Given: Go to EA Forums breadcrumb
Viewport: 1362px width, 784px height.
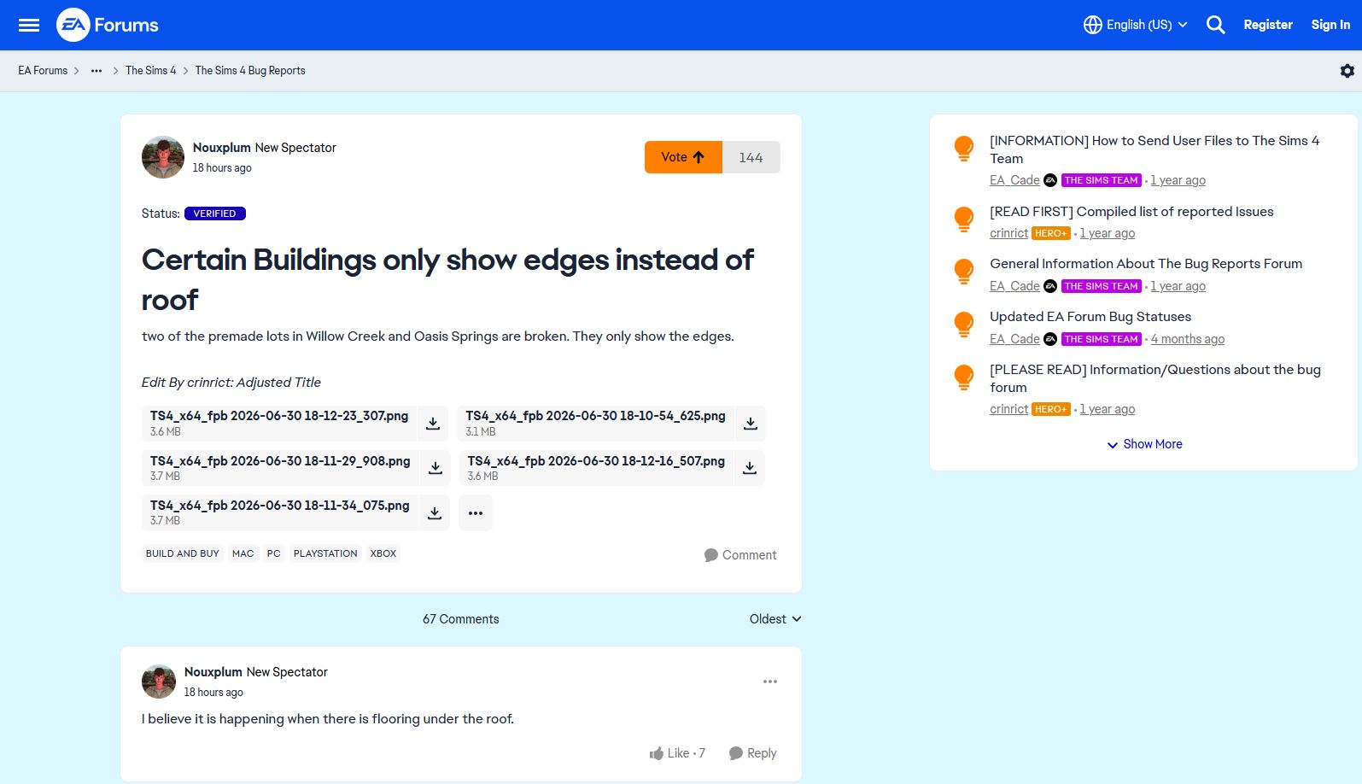Looking at the screenshot, I should (x=43, y=71).
